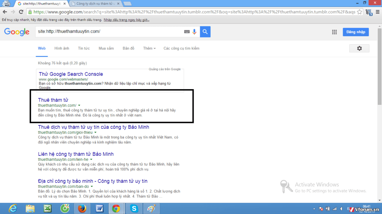Click the www.google.com/webmasters/ URL text
Screen dimensions: 382x214
coord(63,79)
